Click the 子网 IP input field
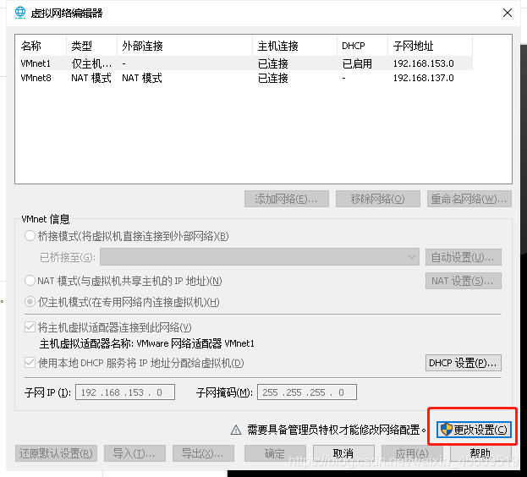The width and height of the screenshot is (527, 477). tap(125, 392)
